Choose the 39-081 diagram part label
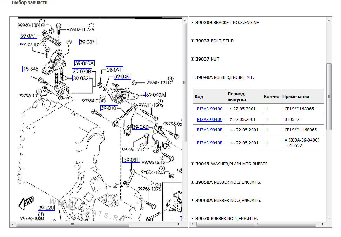 (131, 160)
